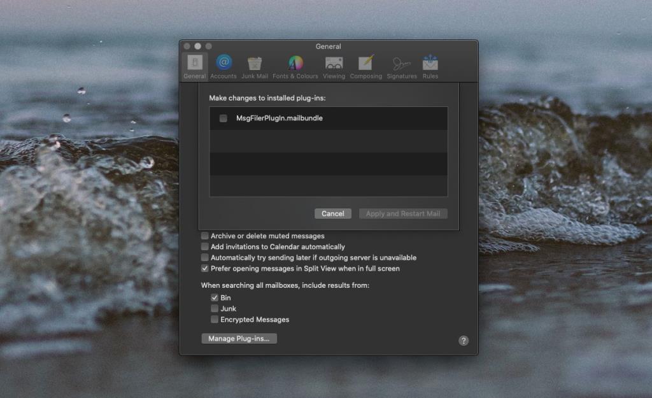Enable the MsgFilerPlugIn.mailbundle plug-in
Image resolution: width=652 pixels, height=398 pixels.
coord(223,118)
